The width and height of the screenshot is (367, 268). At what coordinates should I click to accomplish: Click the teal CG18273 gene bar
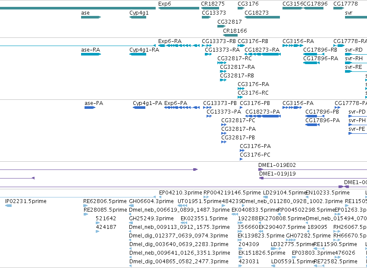click(x=262, y=17)
